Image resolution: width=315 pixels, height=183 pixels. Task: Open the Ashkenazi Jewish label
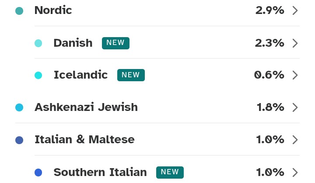point(86,107)
